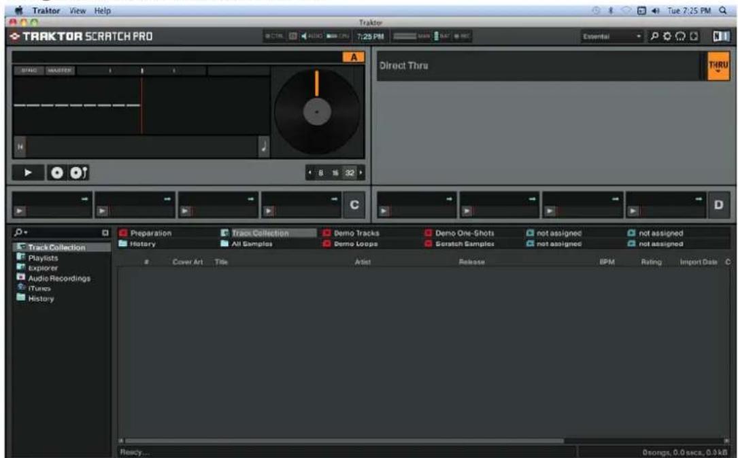
Task: Open the Apple menu
Action: [19, 10]
